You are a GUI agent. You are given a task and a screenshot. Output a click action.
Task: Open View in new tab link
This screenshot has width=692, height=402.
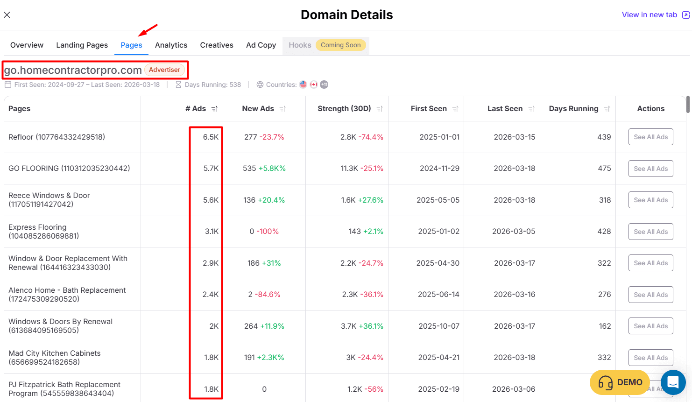(649, 15)
